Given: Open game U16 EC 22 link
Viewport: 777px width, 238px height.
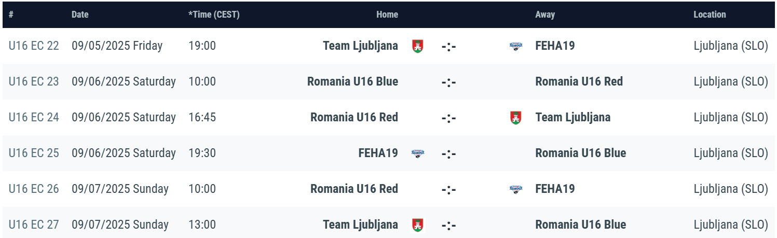Looking at the screenshot, I should click(34, 46).
